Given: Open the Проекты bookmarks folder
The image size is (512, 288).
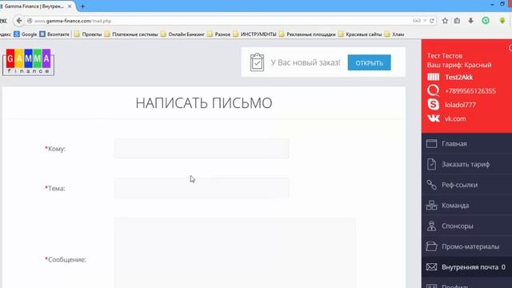Looking at the screenshot, I should [x=88, y=34].
